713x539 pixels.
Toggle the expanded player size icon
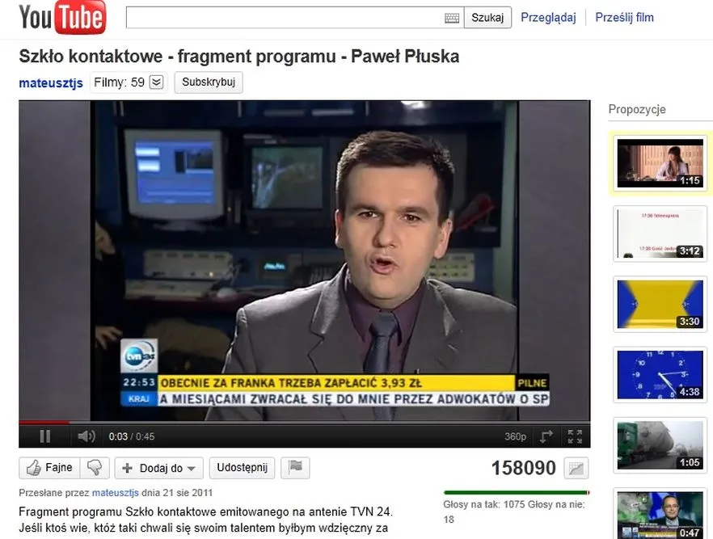[546, 436]
